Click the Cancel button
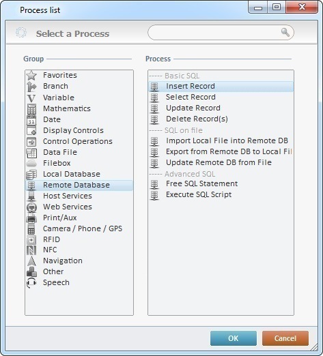The width and height of the screenshot is (323, 356). click(x=285, y=338)
